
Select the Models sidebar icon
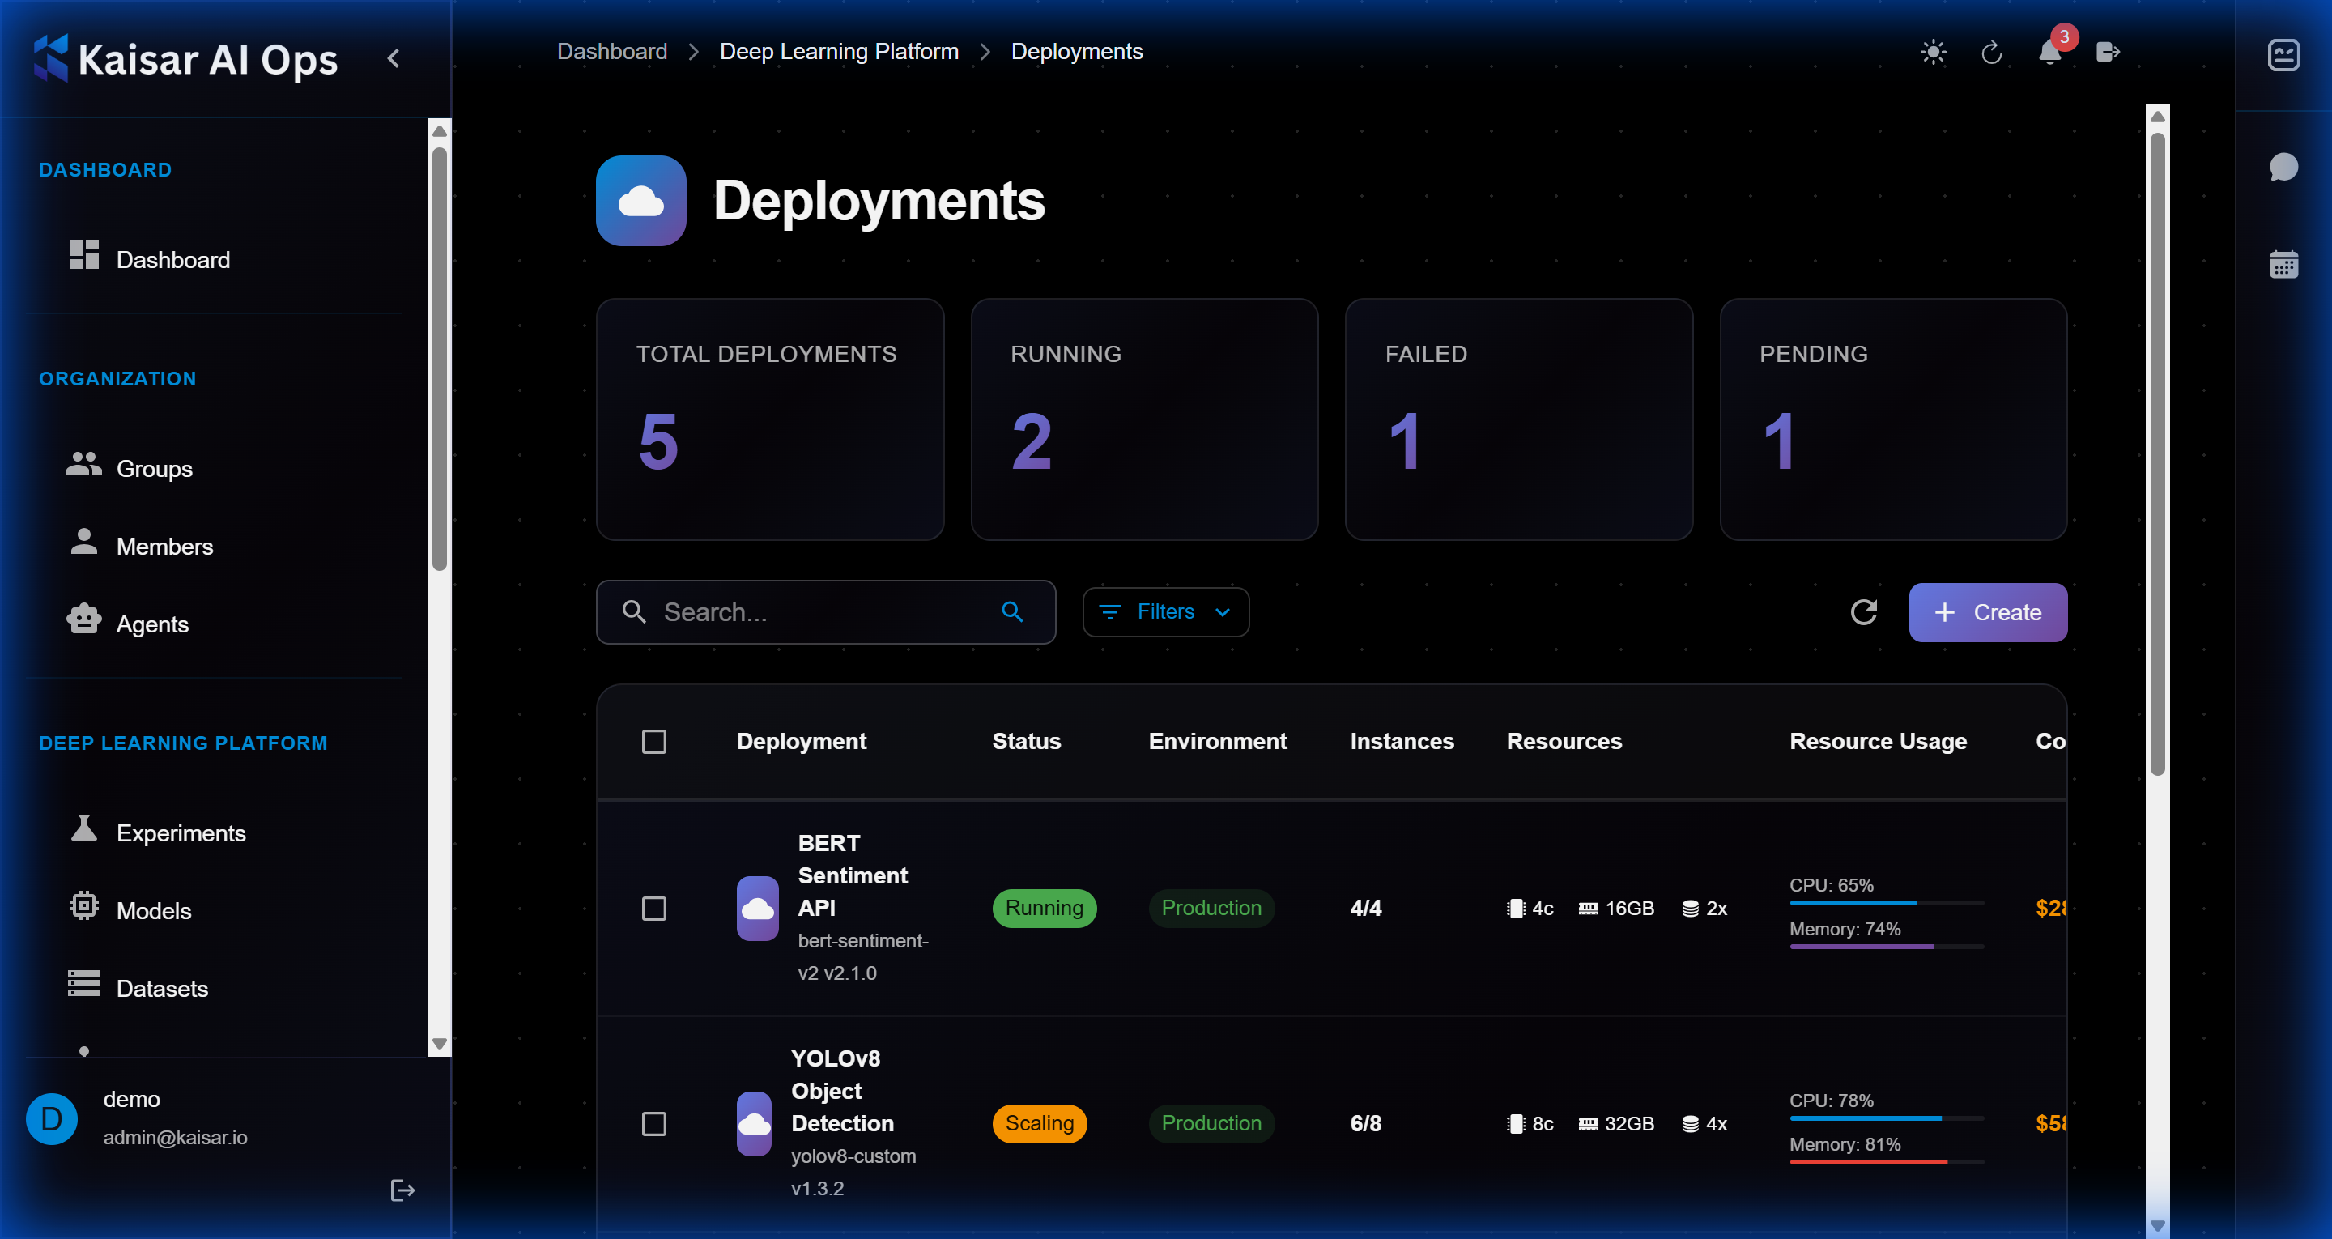click(83, 907)
